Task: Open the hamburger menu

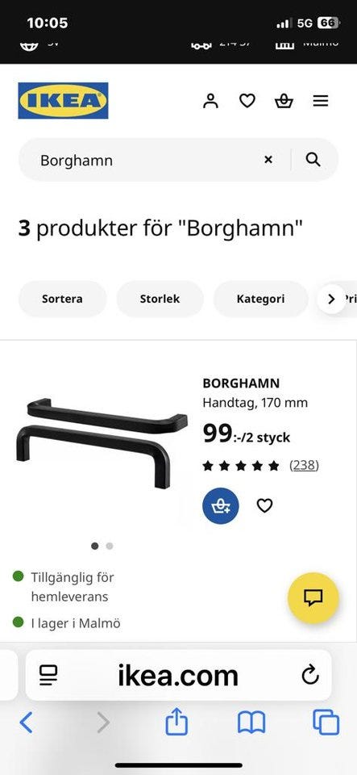Action: point(321,101)
